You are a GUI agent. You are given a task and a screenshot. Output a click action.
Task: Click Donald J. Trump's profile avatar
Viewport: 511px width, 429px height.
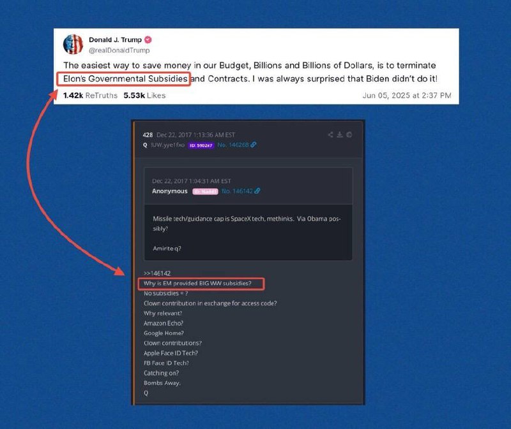[x=73, y=44]
